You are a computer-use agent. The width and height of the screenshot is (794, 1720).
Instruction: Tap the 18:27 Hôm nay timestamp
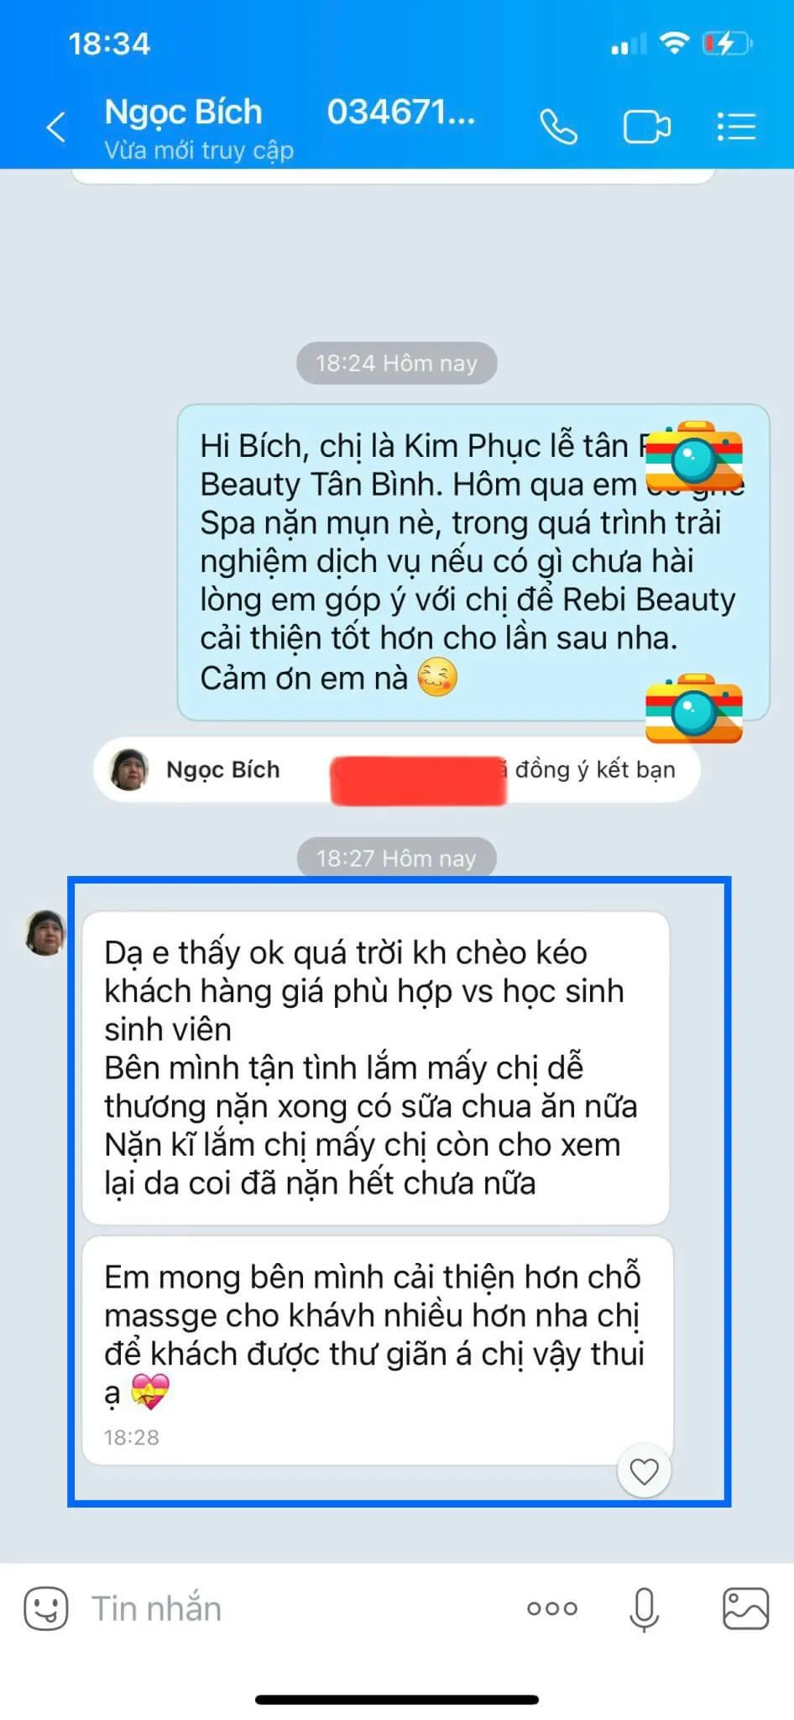click(x=396, y=857)
